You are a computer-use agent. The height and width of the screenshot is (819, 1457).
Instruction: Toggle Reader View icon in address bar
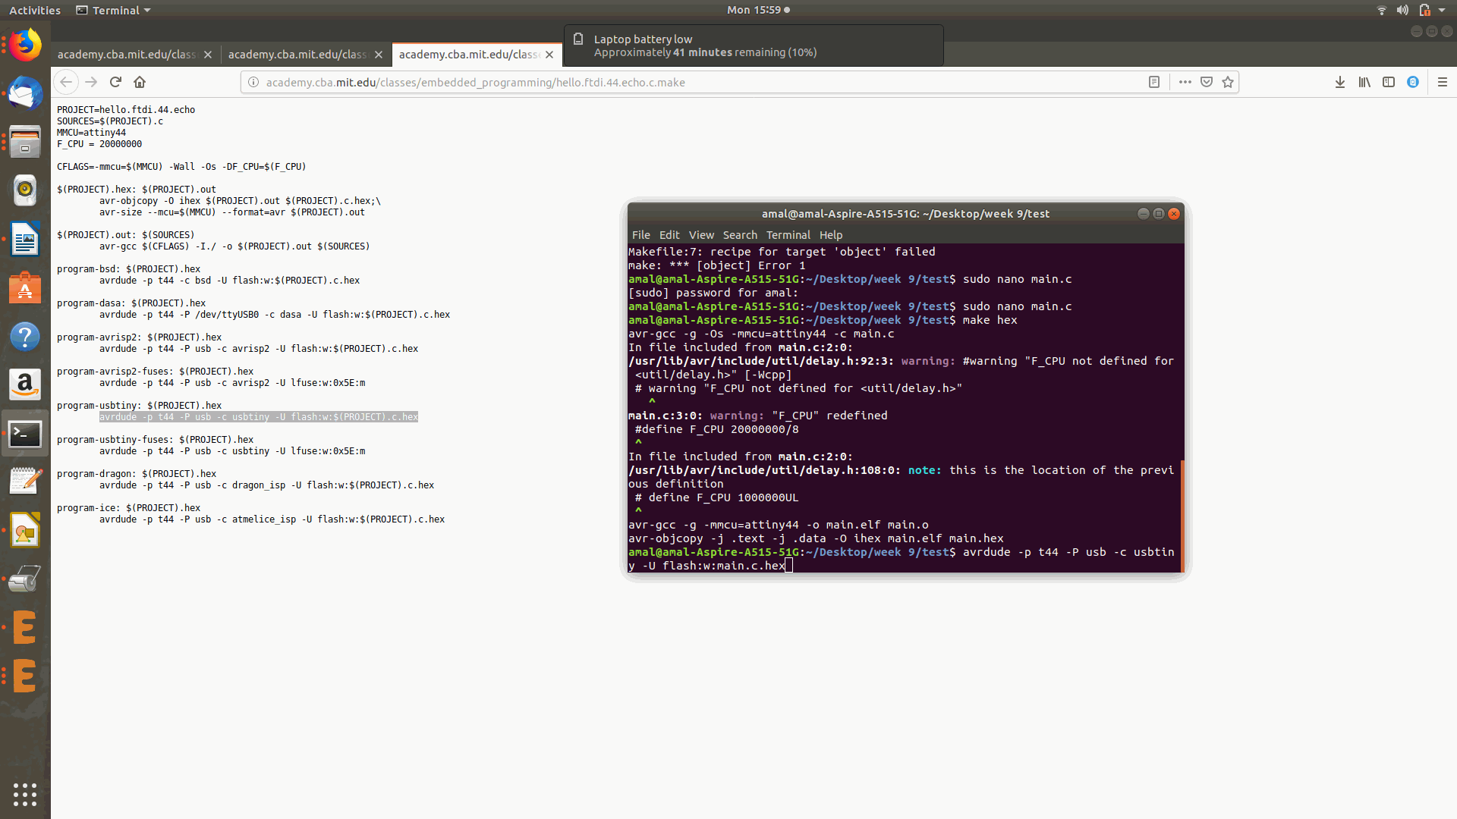[1154, 82]
